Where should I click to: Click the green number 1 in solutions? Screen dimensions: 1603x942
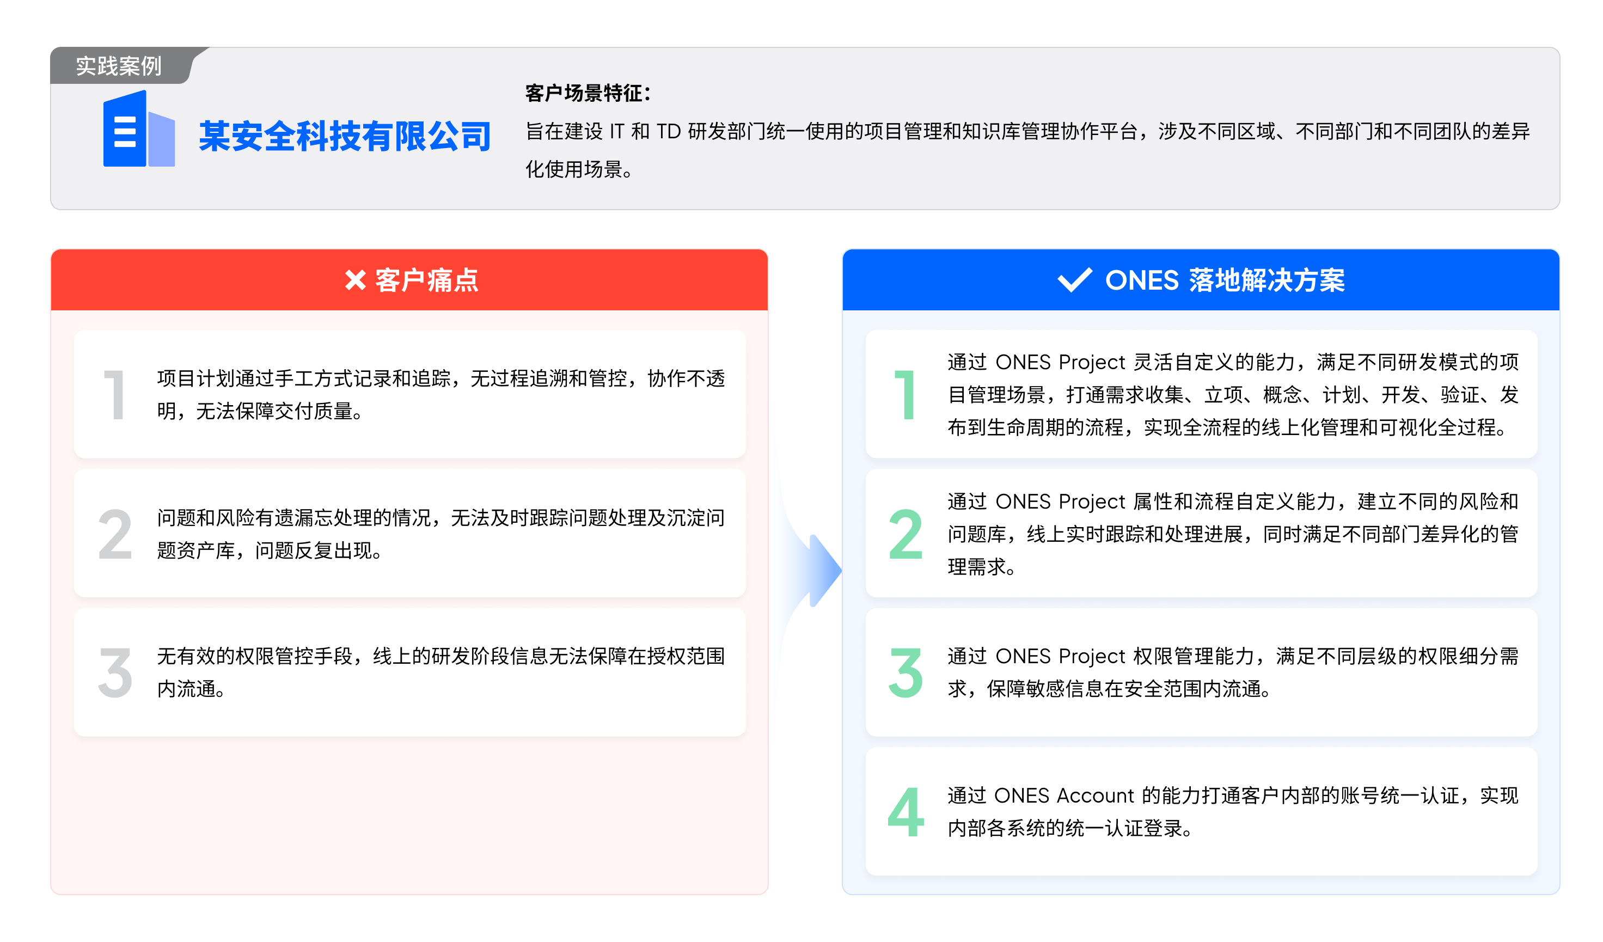tap(904, 394)
